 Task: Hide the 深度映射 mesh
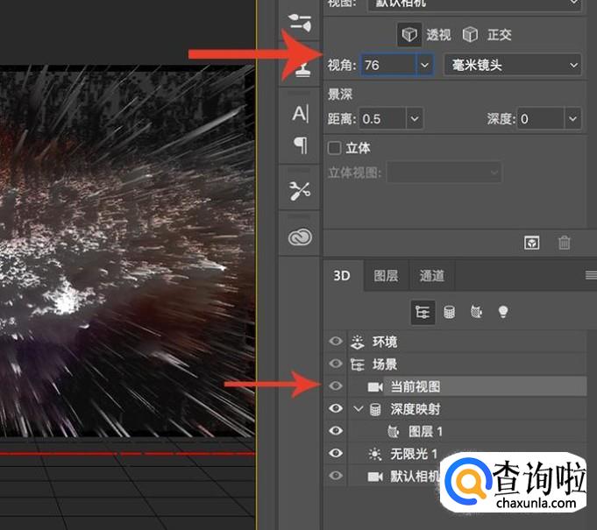coord(336,408)
